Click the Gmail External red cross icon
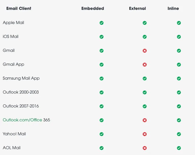 tap(145, 51)
